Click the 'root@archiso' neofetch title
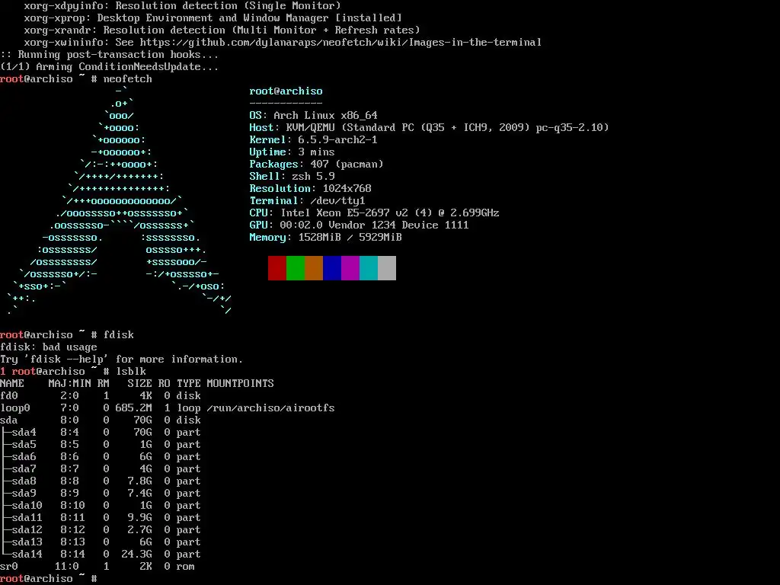780x585 pixels. coord(286,91)
